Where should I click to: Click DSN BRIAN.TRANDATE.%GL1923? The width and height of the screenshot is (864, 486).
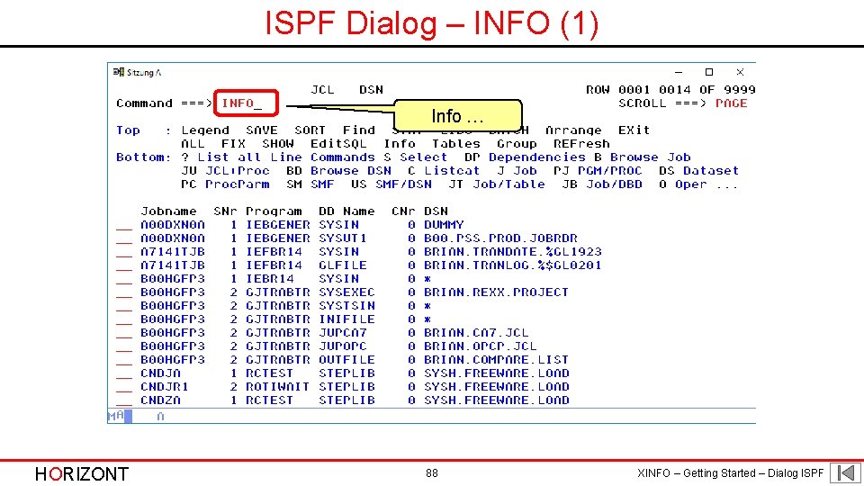(512, 252)
